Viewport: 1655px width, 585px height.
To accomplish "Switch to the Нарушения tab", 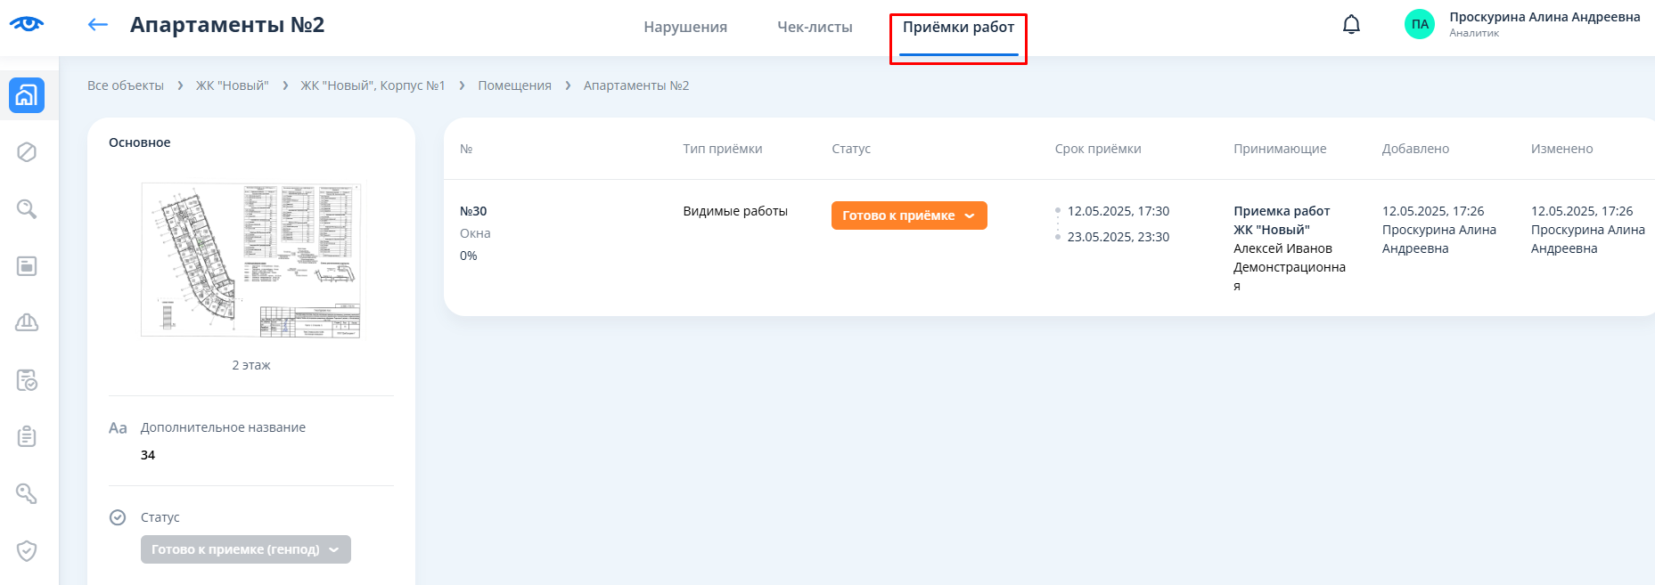I will point(685,28).
